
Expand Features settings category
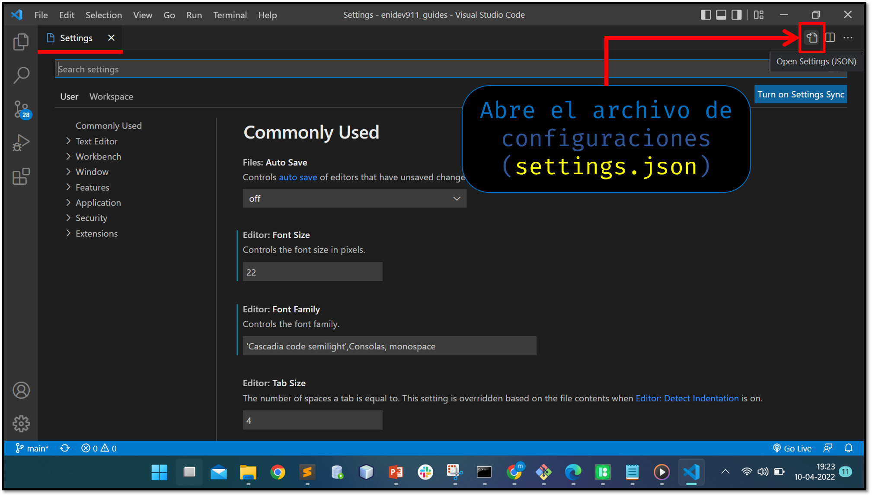click(x=93, y=187)
